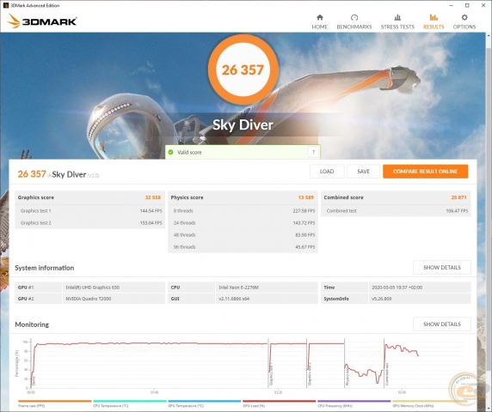Click the valid score help question mark
The height and width of the screenshot is (412, 492).
coord(313,153)
